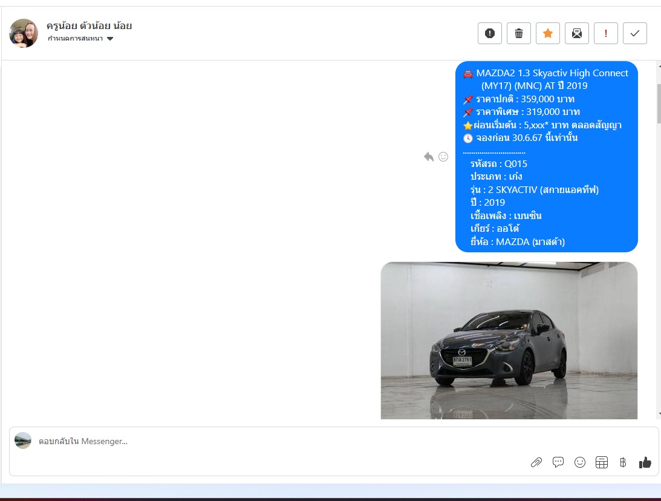Delete conversation using the trash icon
This screenshot has height=501, width=661.
[x=518, y=33]
